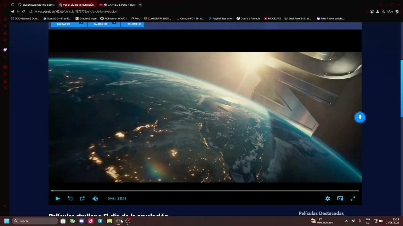Open the Foro bookmark
The image size is (403, 226).
click(135, 19)
